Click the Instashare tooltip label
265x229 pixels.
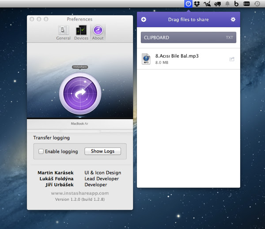80,67
